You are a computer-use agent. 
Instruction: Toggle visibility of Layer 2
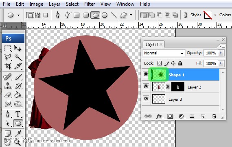click(146, 86)
